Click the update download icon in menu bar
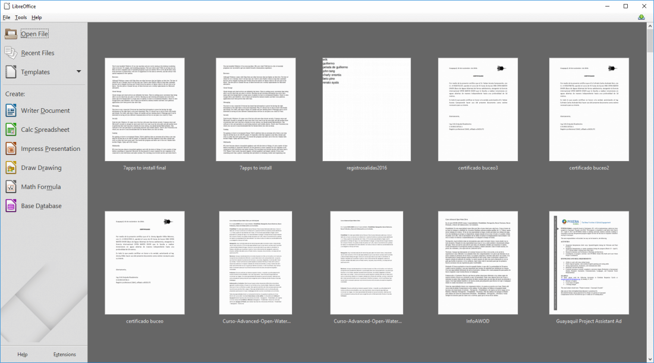The image size is (654, 363). point(642,17)
